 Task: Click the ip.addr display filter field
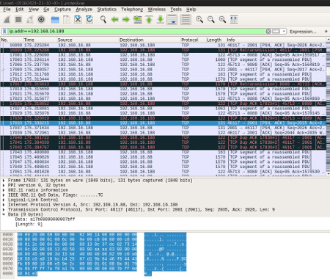[136, 32]
